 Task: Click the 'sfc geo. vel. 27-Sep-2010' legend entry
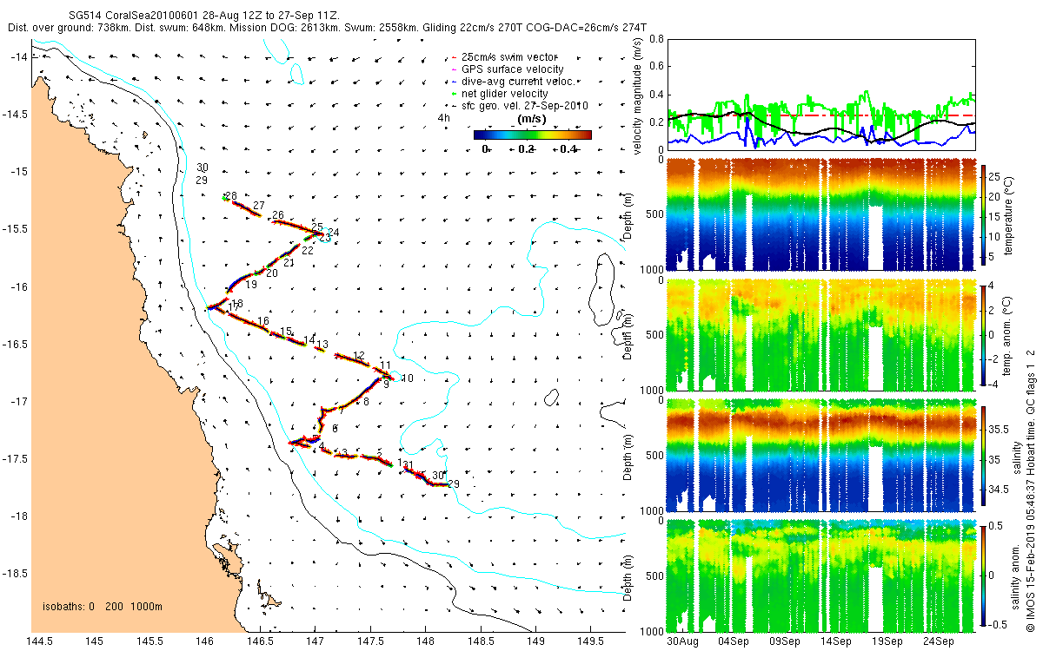pos(520,105)
